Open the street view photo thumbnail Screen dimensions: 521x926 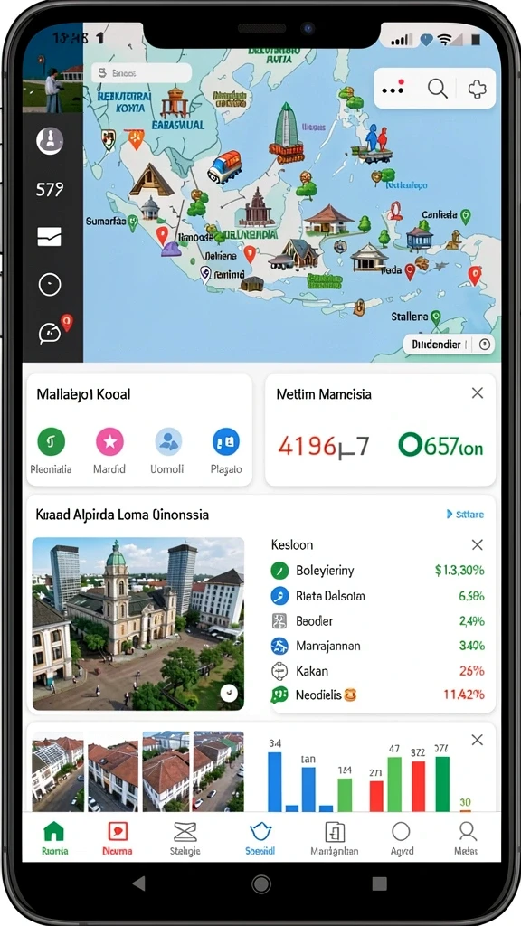pyautogui.click(x=52, y=67)
